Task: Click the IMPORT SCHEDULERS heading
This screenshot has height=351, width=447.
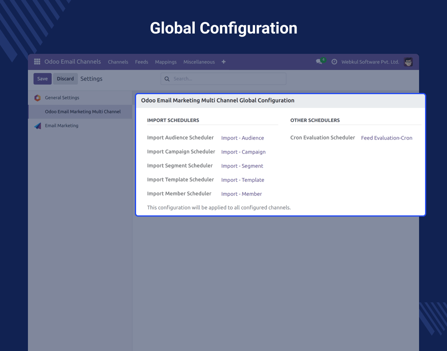Action: click(x=173, y=120)
